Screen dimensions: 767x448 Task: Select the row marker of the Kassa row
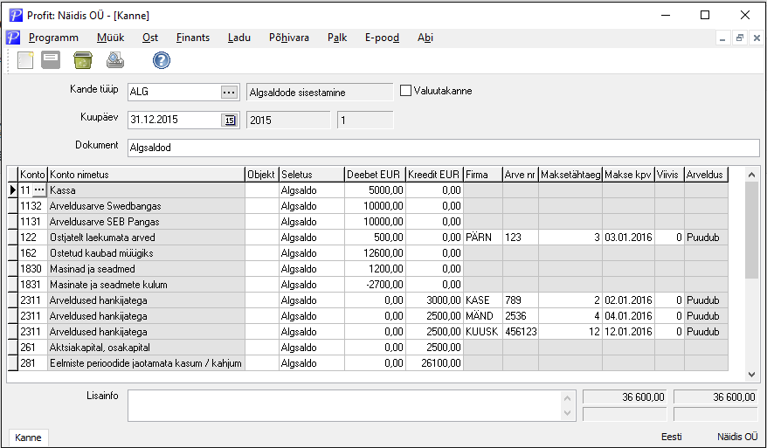[13, 190]
